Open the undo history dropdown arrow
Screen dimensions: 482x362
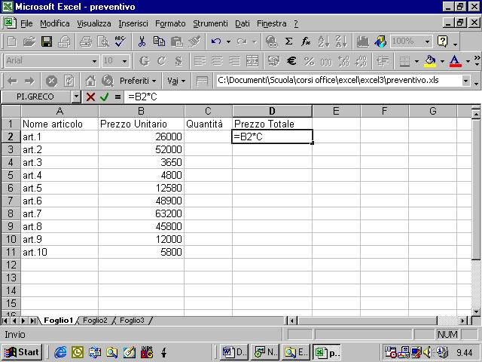(x=228, y=41)
